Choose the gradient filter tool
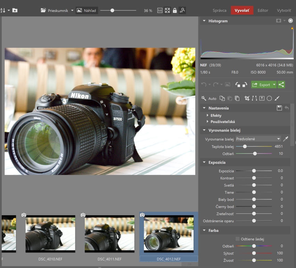Image resolution: width=296 pixels, height=268 pixels. pyautogui.click(x=262, y=98)
